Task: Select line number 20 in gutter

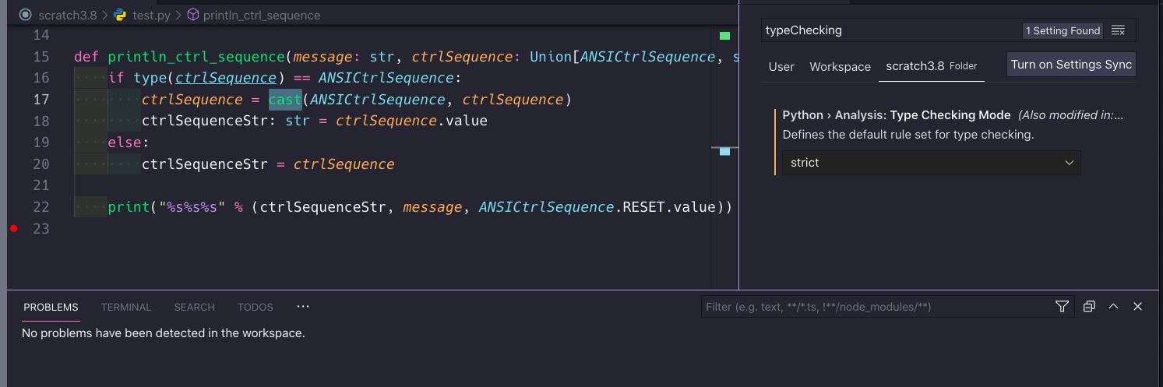Action: 41,164
